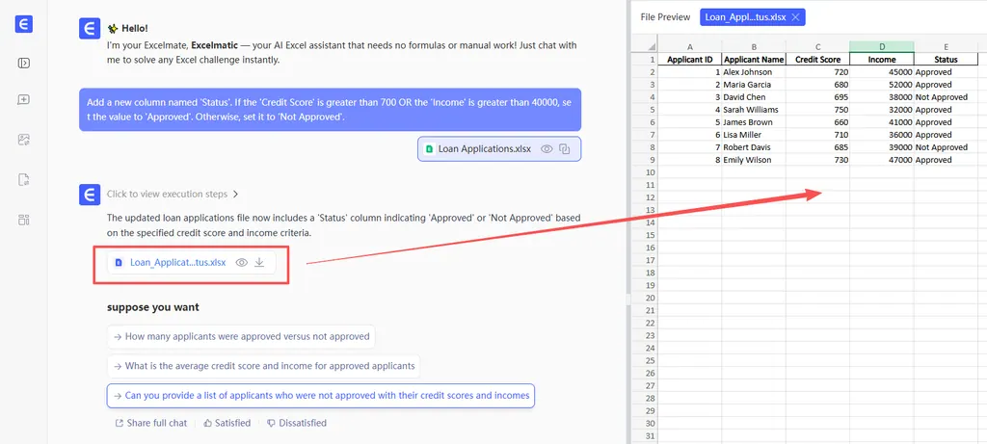Select column D header in the spreadsheet
The width and height of the screenshot is (987, 444).
881,46
